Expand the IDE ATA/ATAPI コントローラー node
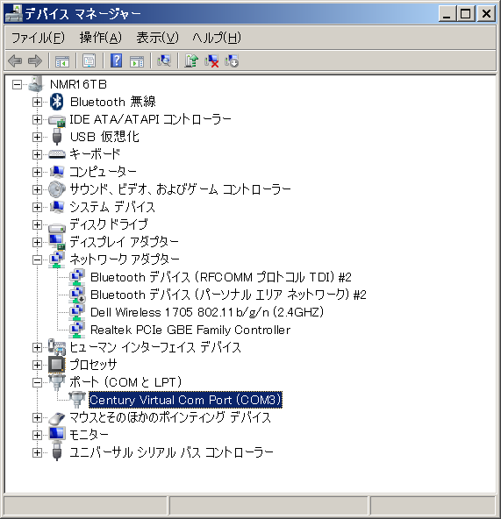This screenshot has width=501, height=519. 37,120
